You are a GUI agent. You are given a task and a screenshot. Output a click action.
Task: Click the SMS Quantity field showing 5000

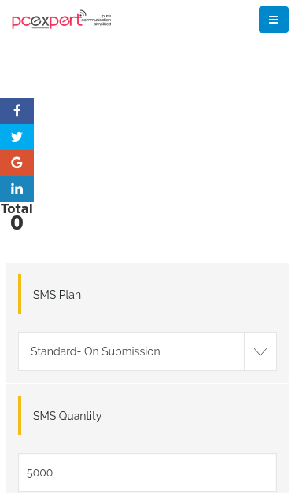[147, 473]
